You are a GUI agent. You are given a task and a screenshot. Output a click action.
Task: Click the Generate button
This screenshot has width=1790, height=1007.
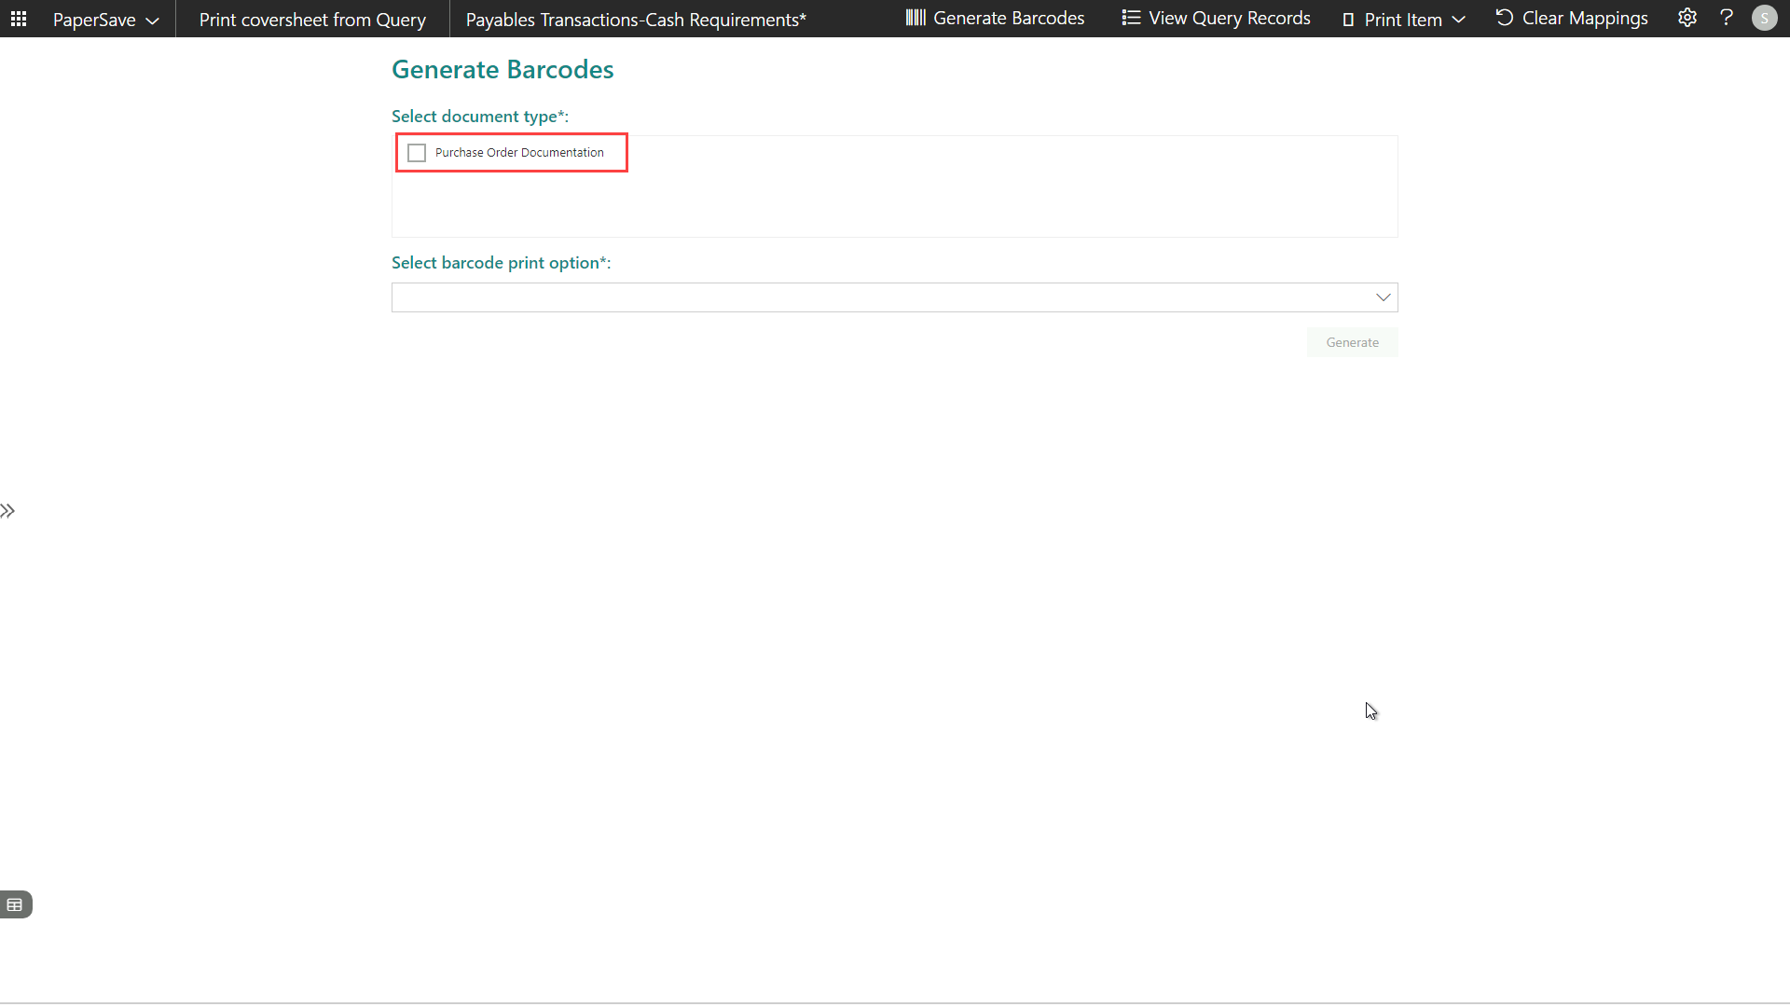[1352, 342]
